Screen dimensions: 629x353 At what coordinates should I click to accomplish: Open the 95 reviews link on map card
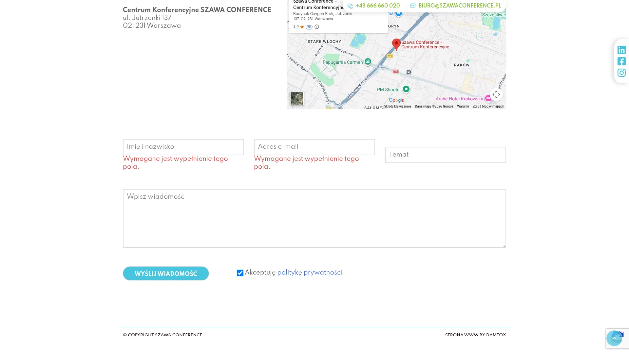[x=309, y=27]
